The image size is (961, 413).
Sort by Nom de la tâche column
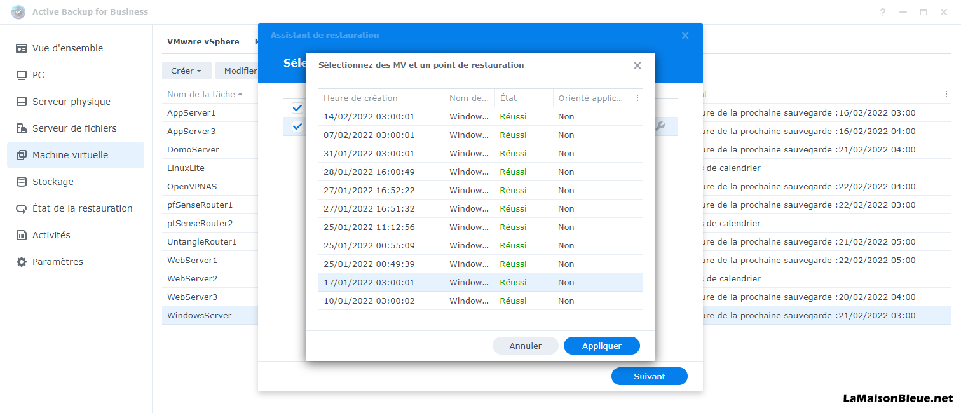[x=205, y=94]
